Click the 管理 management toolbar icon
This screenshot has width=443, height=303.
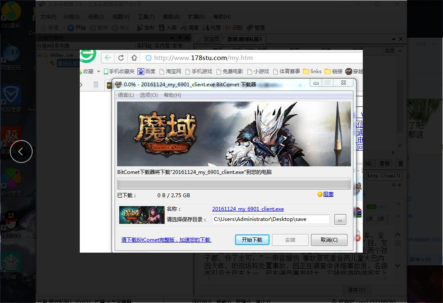click(249, 28)
